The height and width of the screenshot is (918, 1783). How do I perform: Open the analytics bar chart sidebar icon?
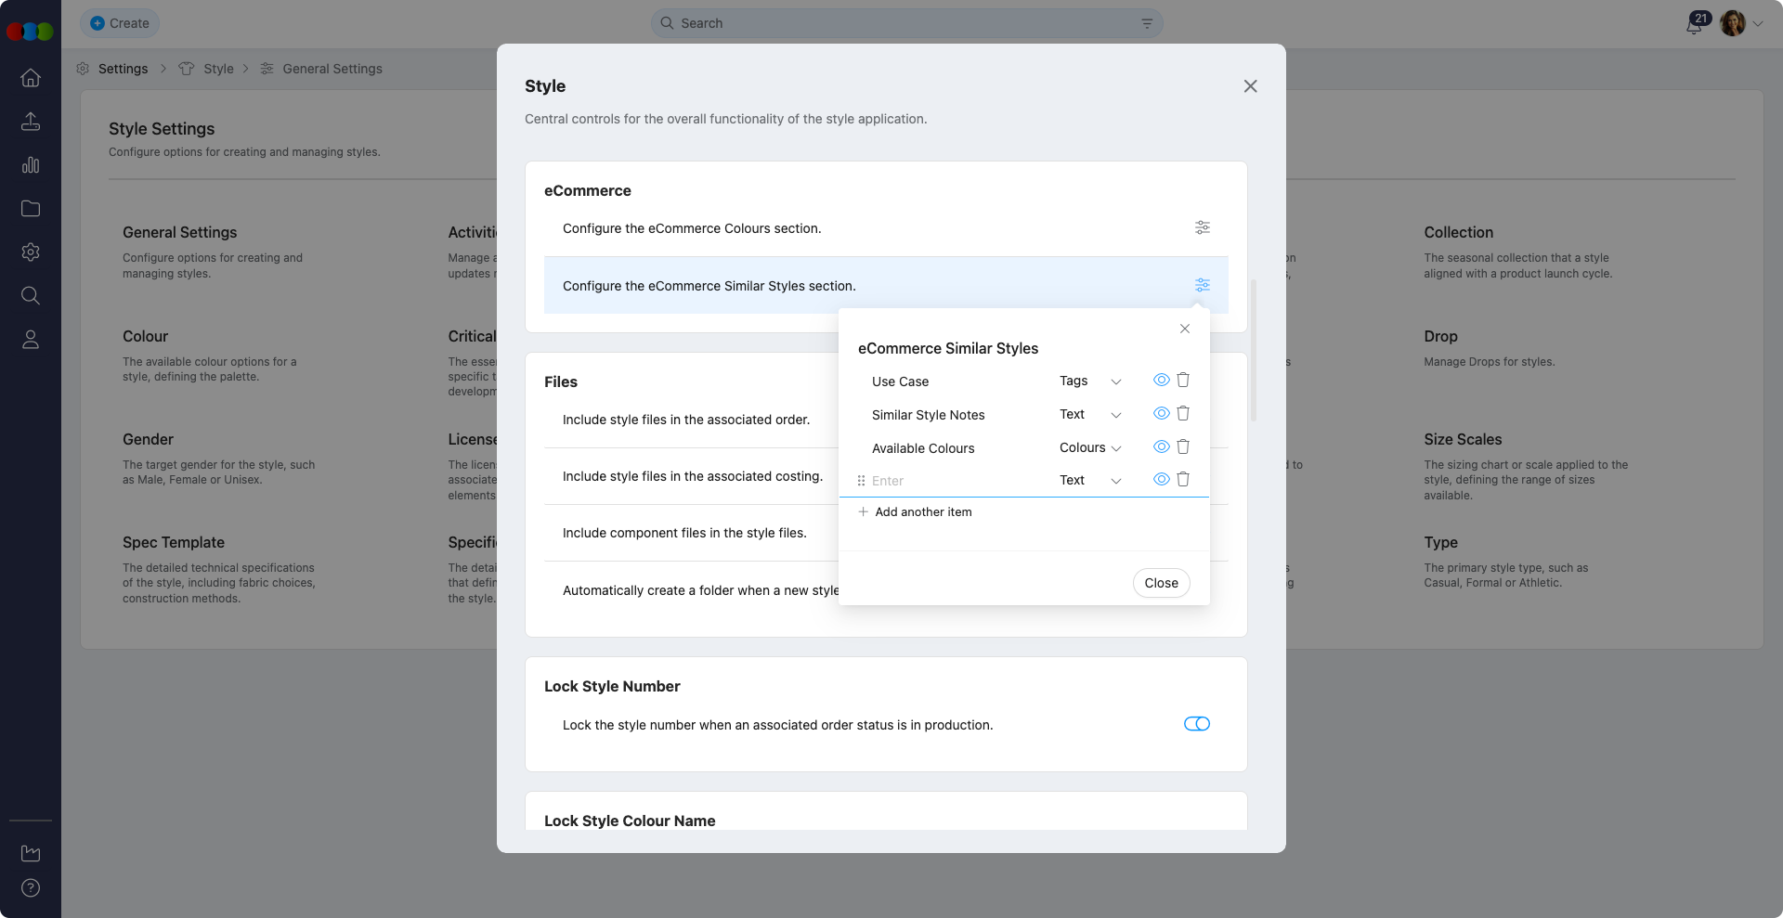31,165
